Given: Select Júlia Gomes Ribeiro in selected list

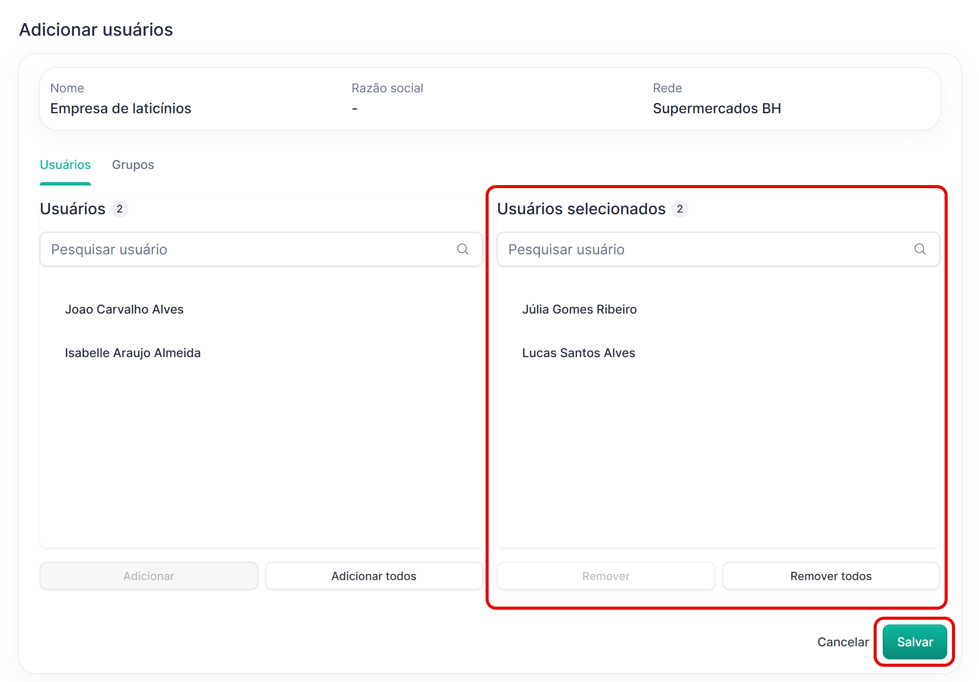Looking at the screenshot, I should (579, 309).
